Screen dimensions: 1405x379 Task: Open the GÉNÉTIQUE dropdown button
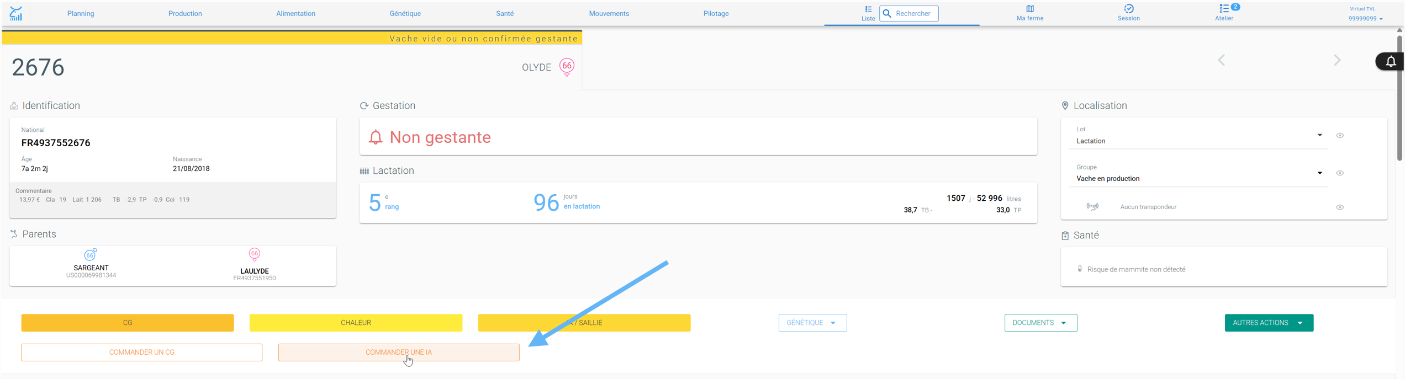(x=812, y=323)
